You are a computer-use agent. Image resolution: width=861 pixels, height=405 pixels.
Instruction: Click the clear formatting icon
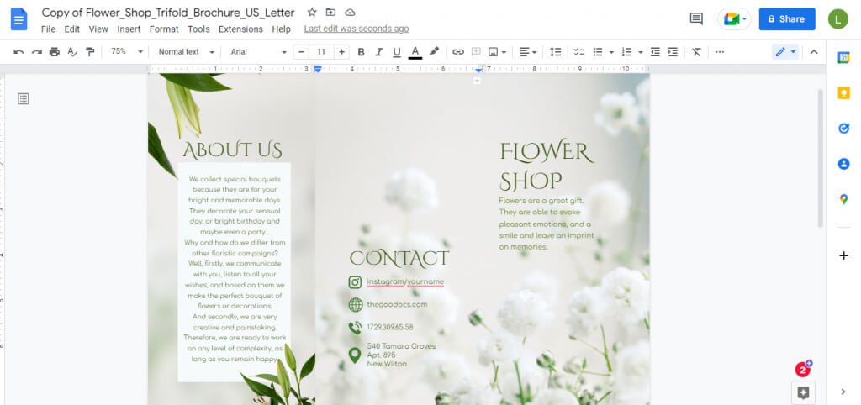696,52
